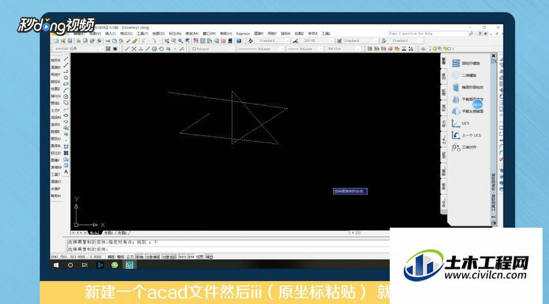Open the 修改(M) menu
The image size is (549, 304).
pyautogui.click(x=191, y=33)
